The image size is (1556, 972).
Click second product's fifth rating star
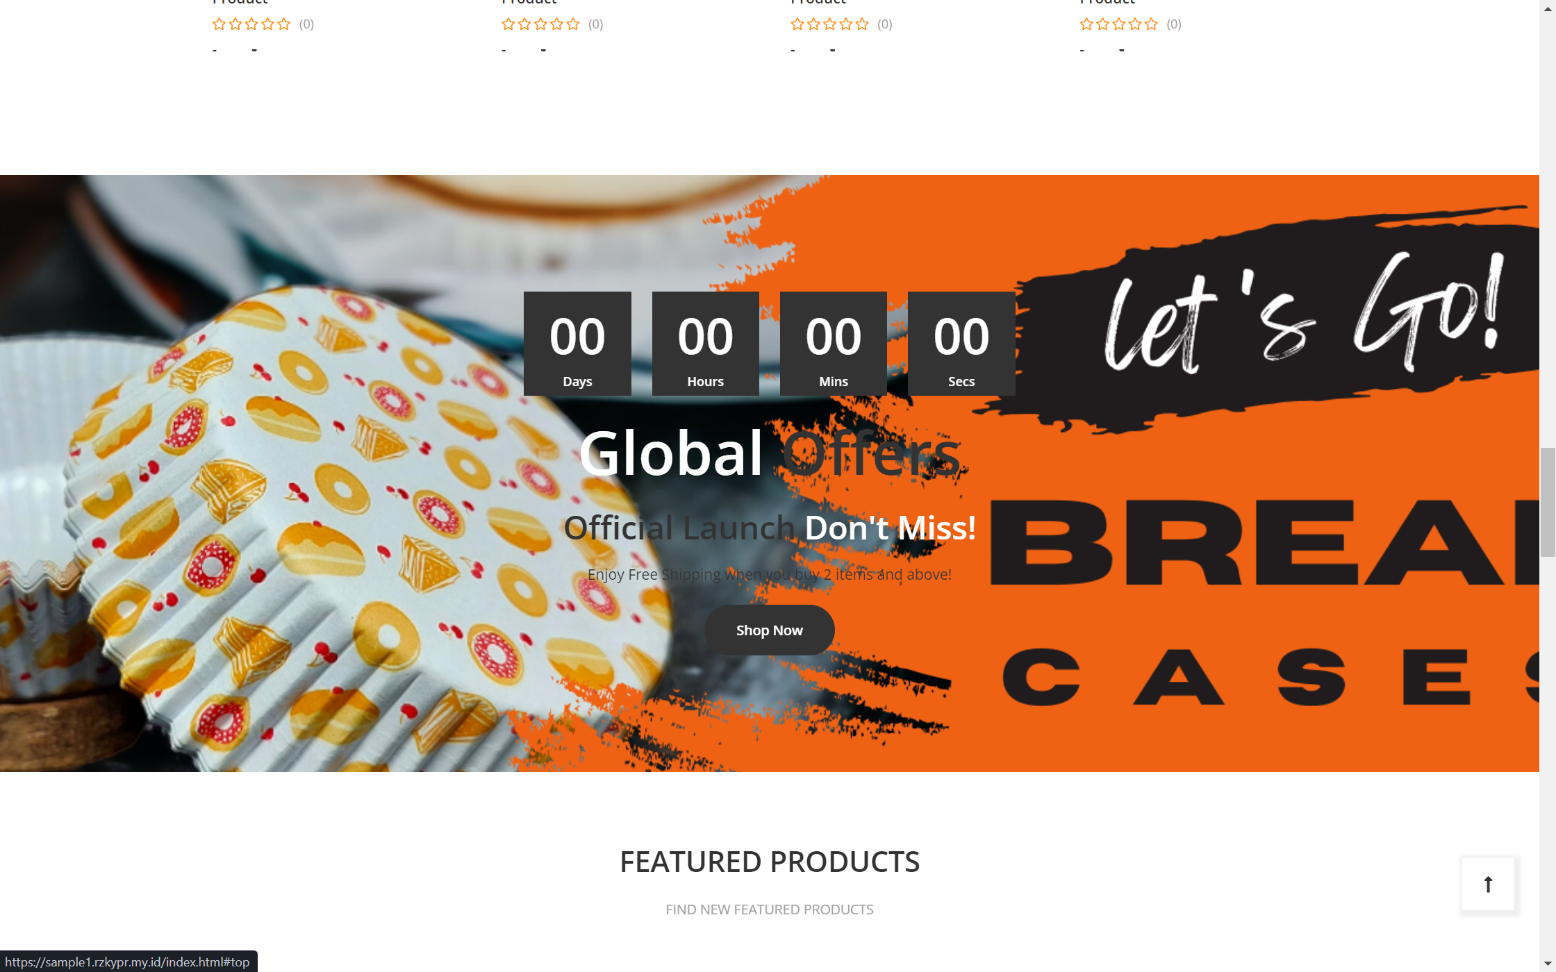click(x=572, y=24)
